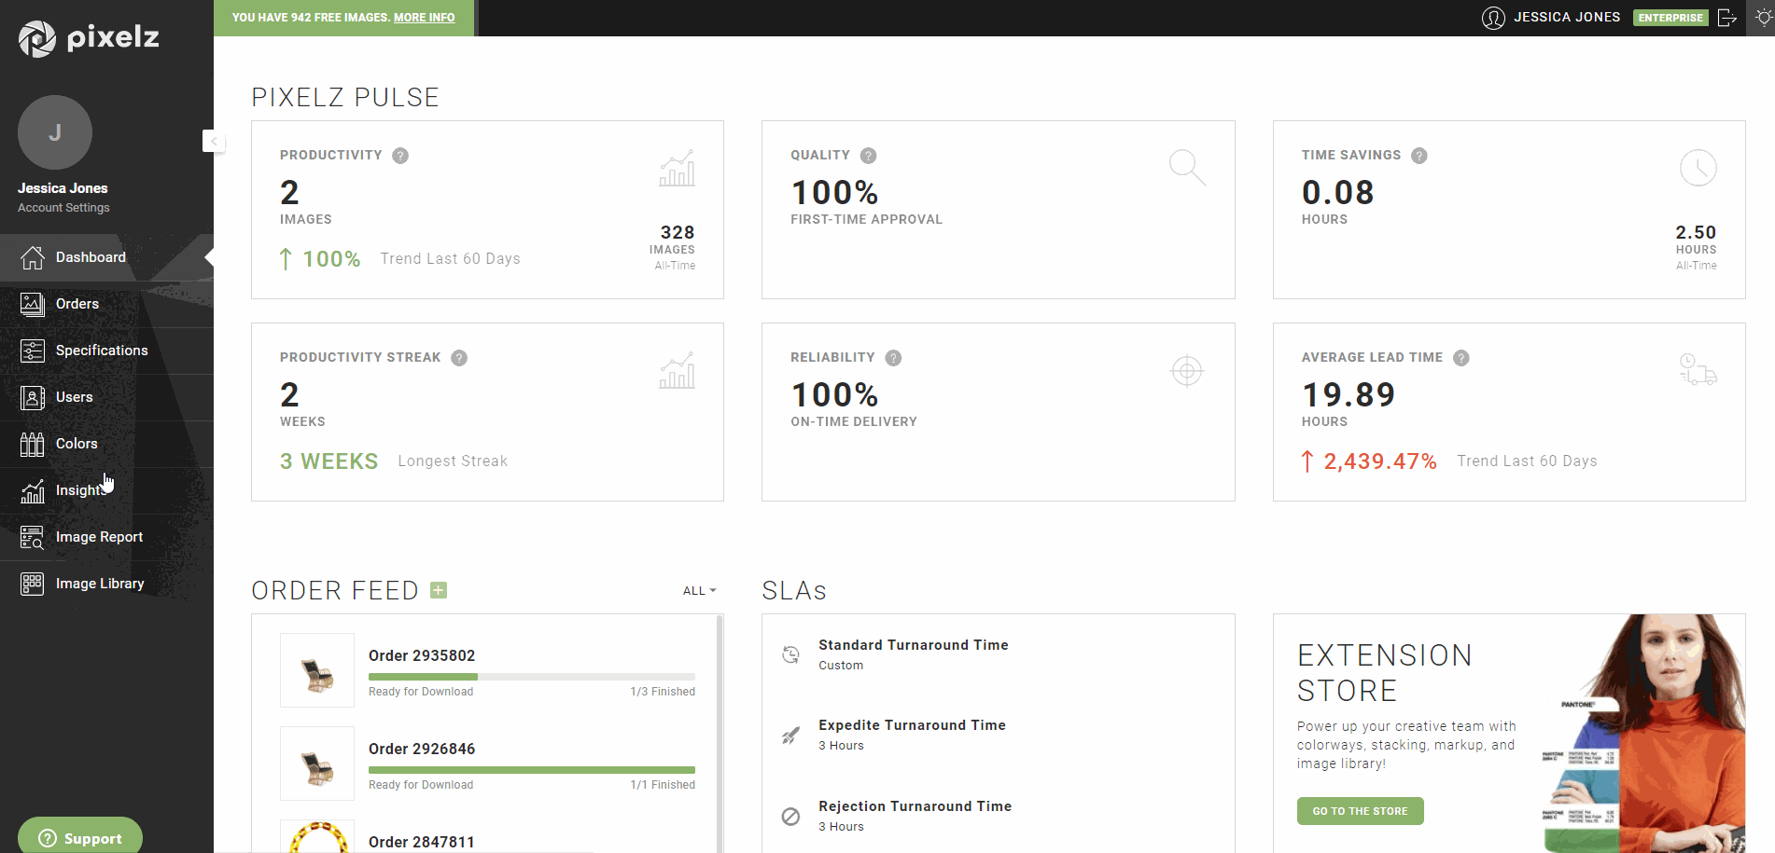Screen dimensions: 1775x853
Task: Click the JESSICA JONES name in top bar
Action: click(x=1567, y=18)
